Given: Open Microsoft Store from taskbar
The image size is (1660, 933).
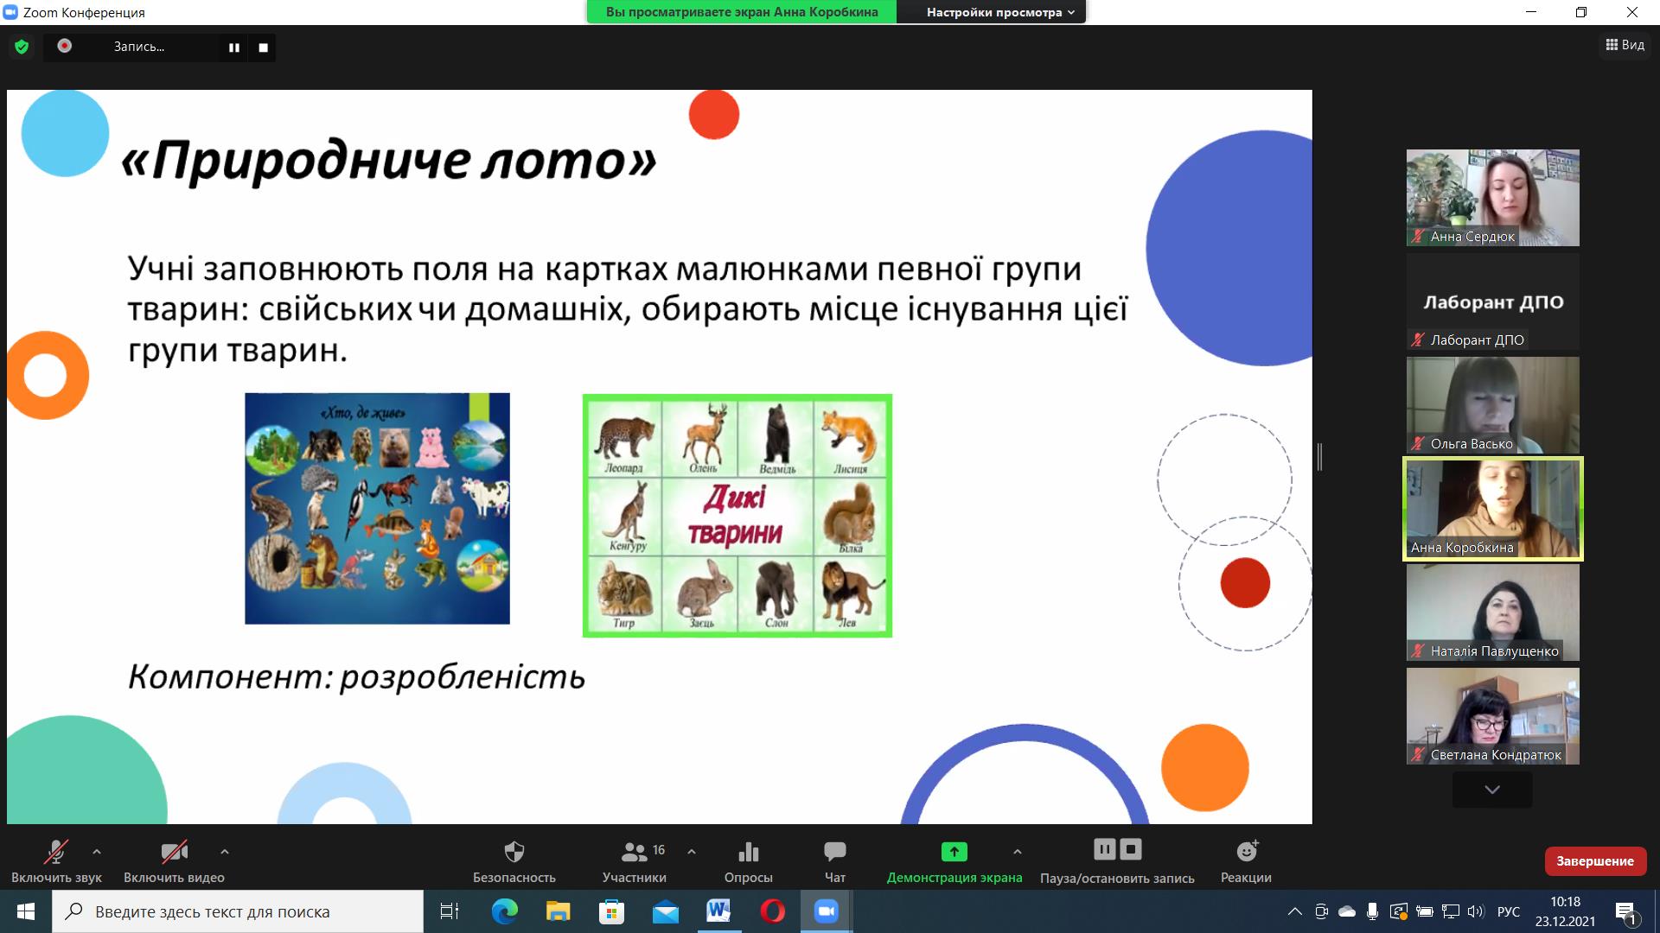Looking at the screenshot, I should click(611, 911).
